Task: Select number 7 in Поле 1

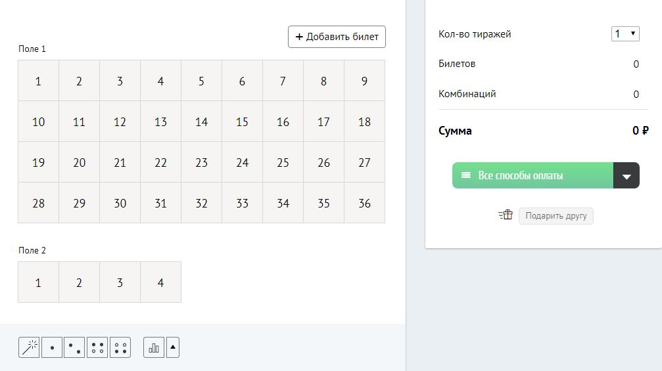Action: coord(283,81)
